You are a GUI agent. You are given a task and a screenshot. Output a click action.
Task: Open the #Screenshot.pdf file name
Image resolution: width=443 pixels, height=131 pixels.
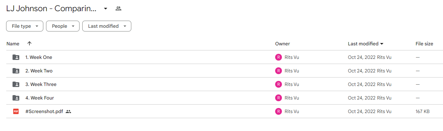click(x=44, y=111)
